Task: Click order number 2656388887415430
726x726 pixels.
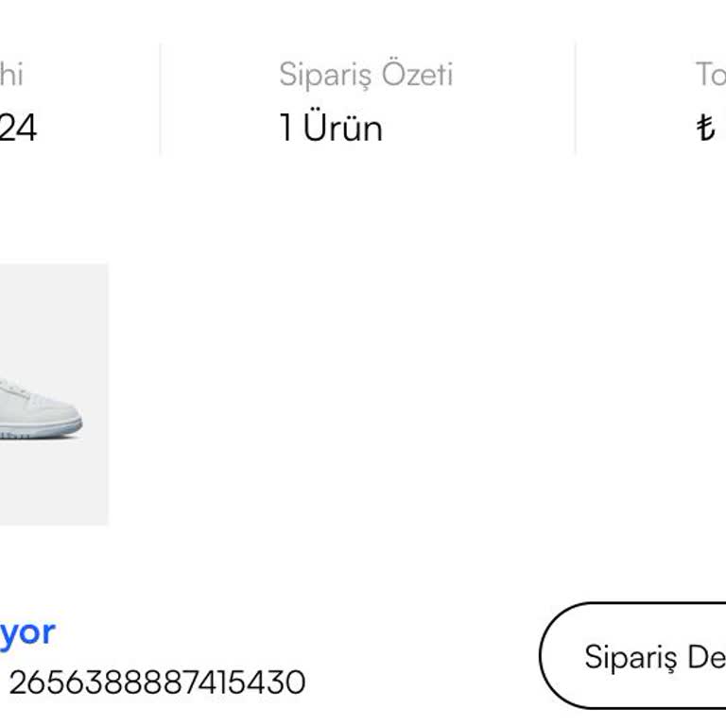Action: pos(158,683)
